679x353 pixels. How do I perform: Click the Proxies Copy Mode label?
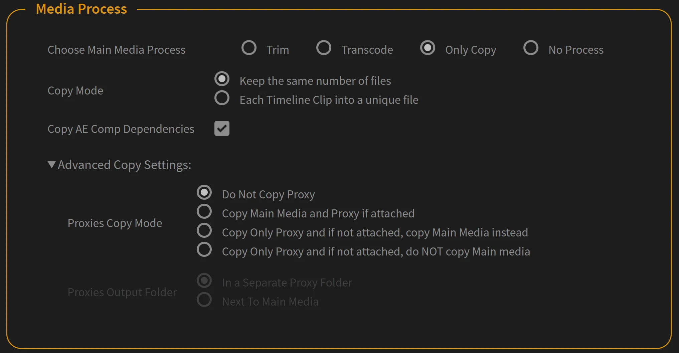tap(115, 223)
